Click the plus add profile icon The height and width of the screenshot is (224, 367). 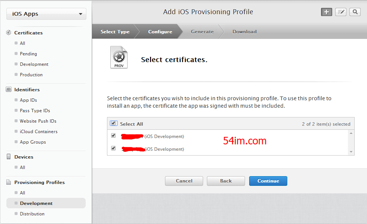click(x=327, y=12)
